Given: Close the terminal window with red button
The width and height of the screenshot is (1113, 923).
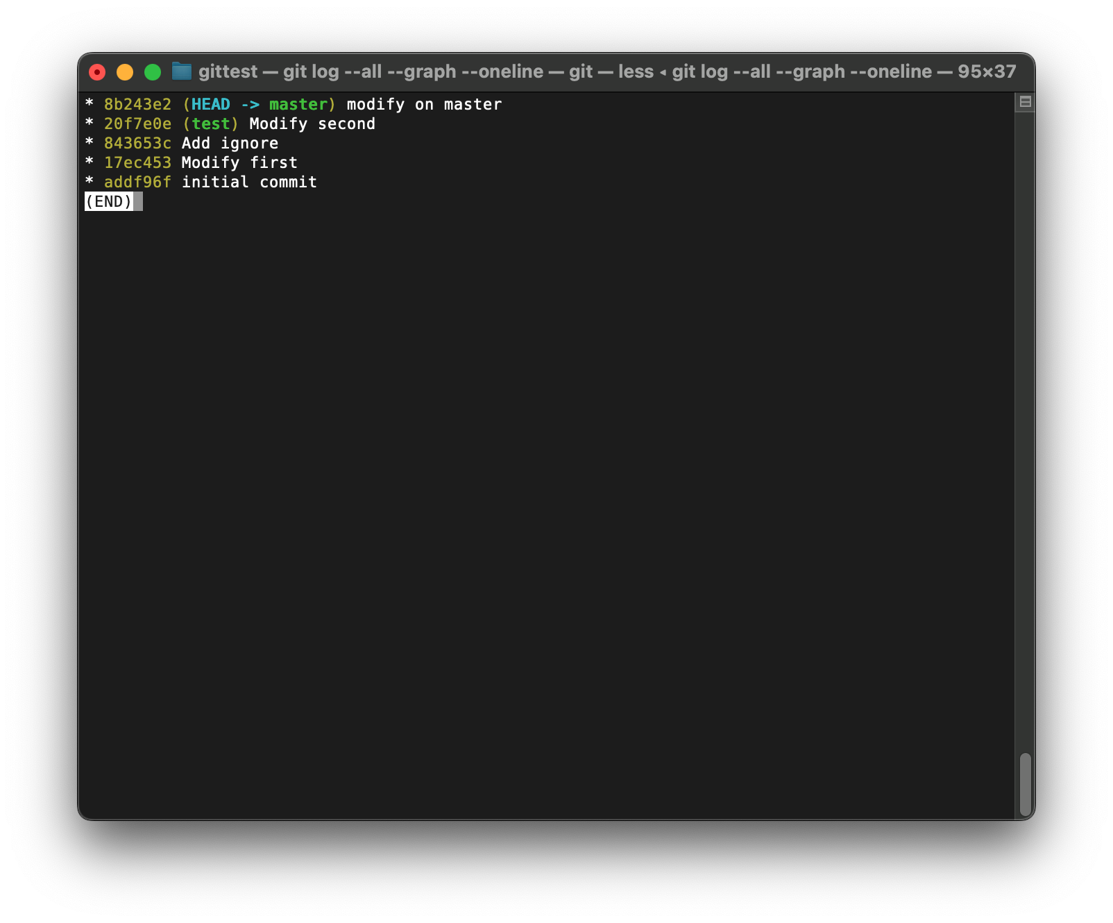Looking at the screenshot, I should pyautogui.click(x=97, y=71).
